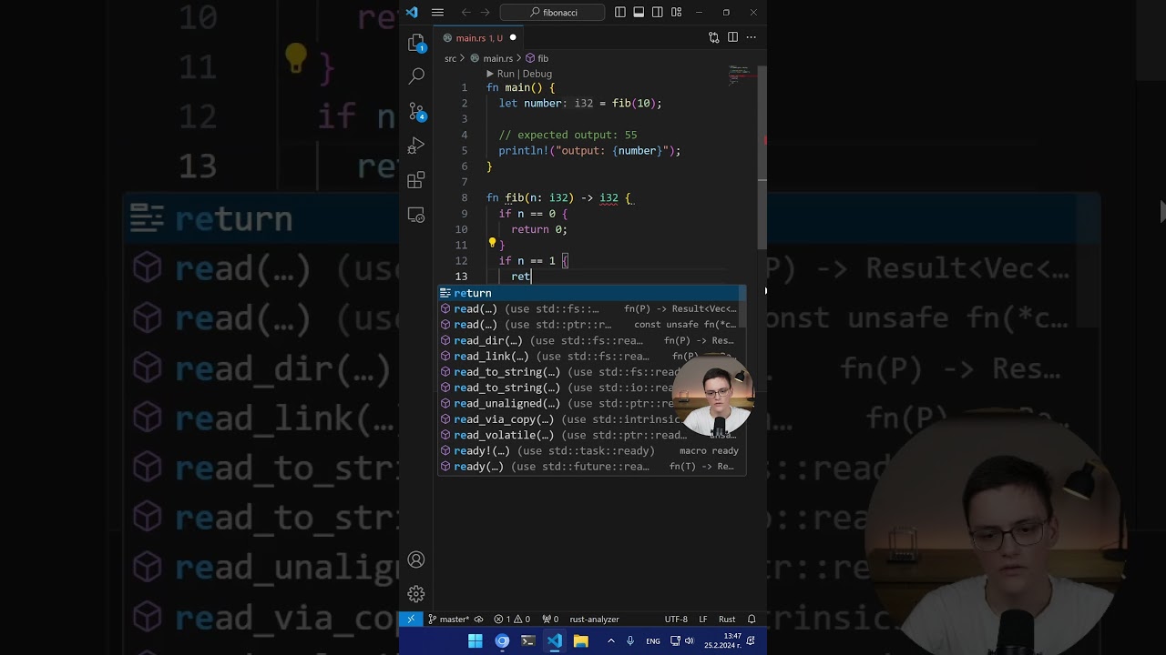Change file encoding UTF-8

pos(676,619)
